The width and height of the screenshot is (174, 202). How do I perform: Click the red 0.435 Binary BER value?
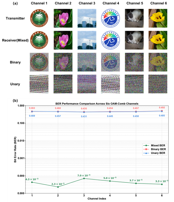pyautogui.click(x=84, y=109)
